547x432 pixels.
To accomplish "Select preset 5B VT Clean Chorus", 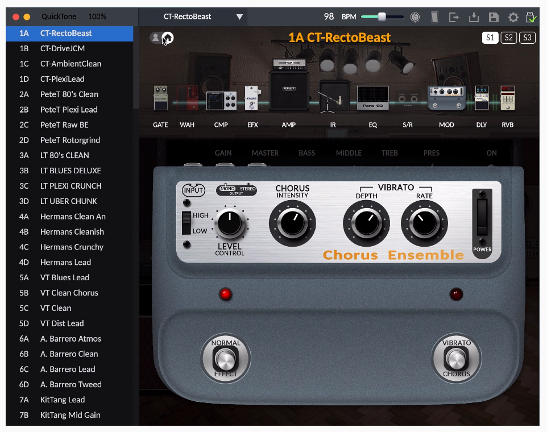I will pyautogui.click(x=69, y=293).
